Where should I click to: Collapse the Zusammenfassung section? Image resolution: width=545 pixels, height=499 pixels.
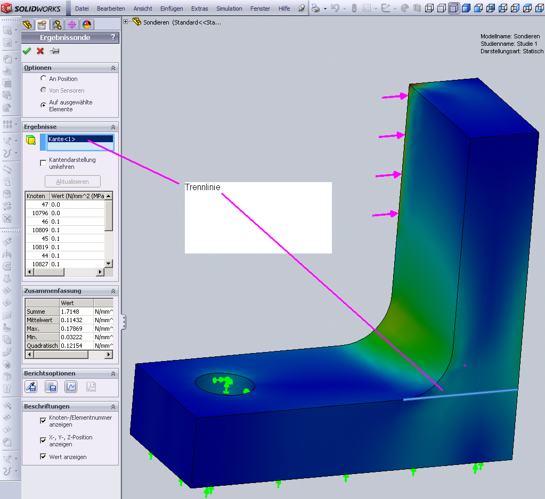coord(113,291)
